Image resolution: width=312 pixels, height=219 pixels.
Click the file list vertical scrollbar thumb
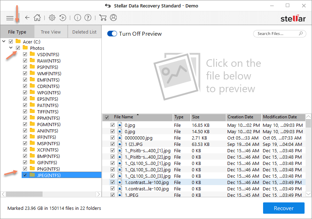click(x=308, y=123)
